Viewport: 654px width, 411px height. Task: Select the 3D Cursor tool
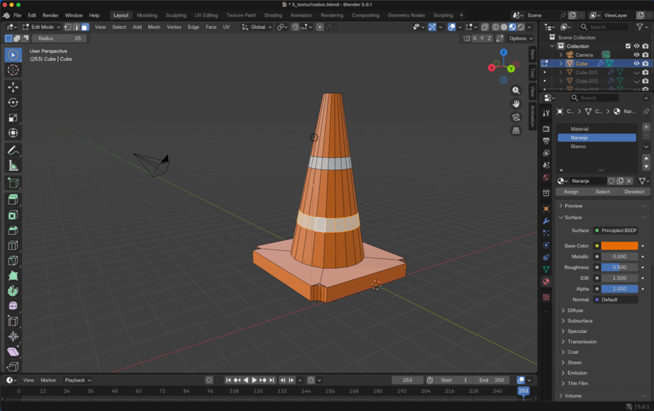[13, 70]
